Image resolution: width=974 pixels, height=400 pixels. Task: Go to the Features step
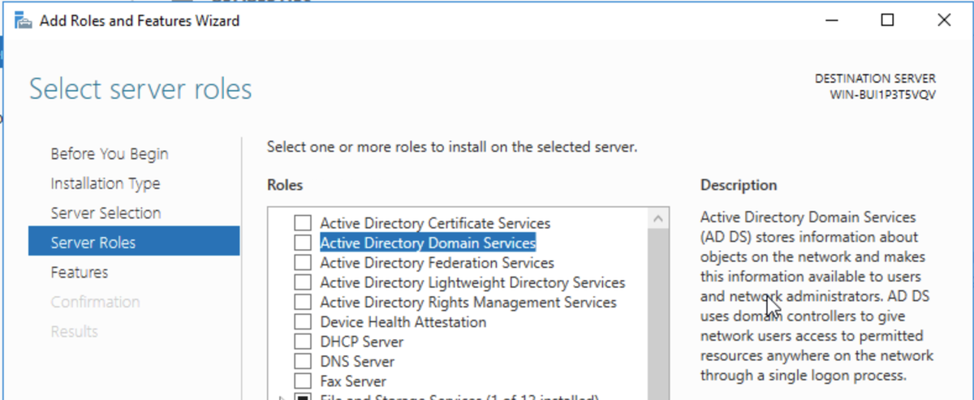pyautogui.click(x=80, y=272)
